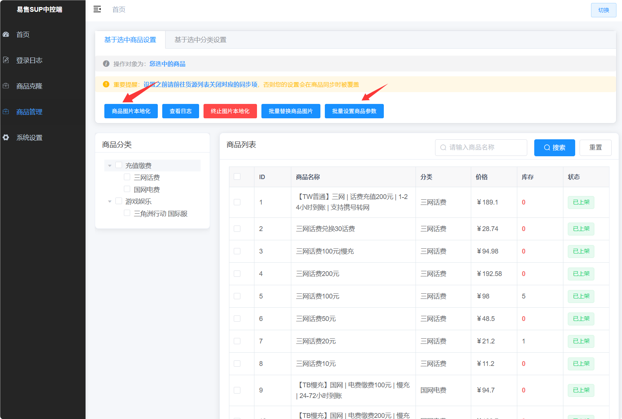Open 商品管理 in the sidebar menu
This screenshot has height=419, width=622.
pyautogui.click(x=29, y=112)
